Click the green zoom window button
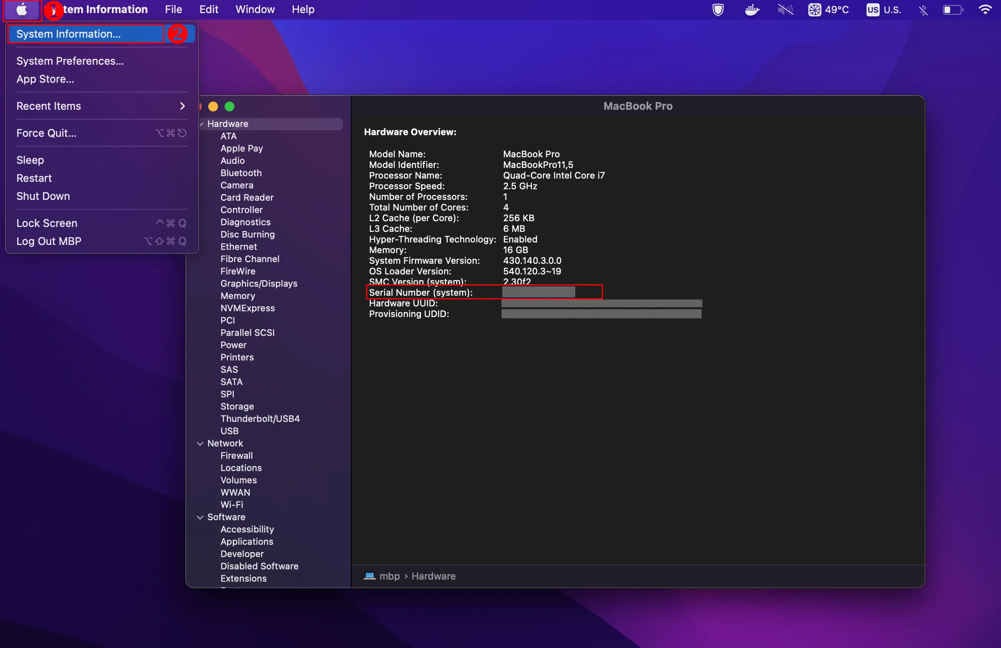 pyautogui.click(x=230, y=106)
